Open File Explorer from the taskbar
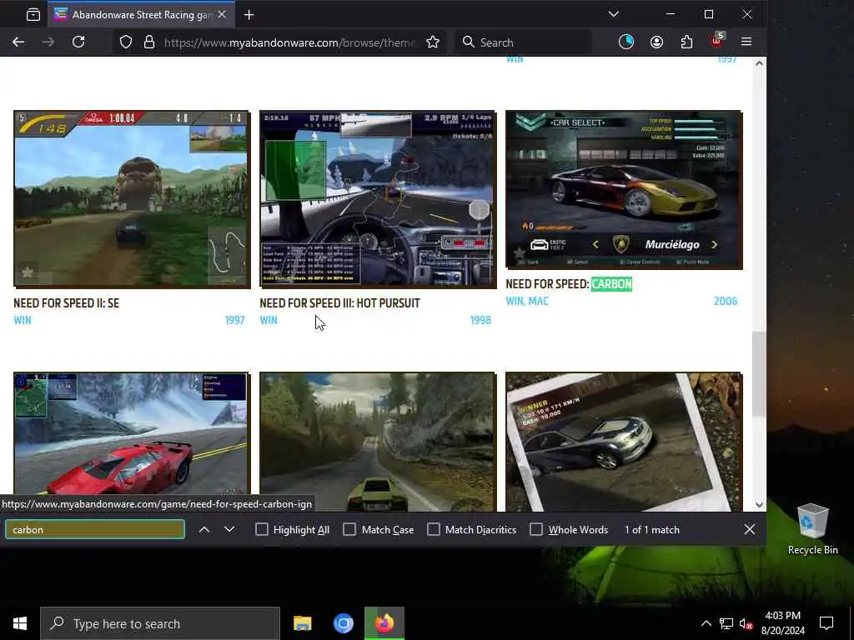 coord(302,623)
